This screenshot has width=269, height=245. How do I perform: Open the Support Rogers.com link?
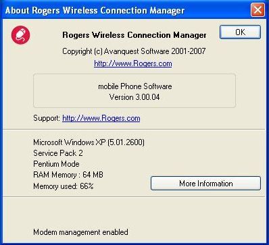(101, 118)
